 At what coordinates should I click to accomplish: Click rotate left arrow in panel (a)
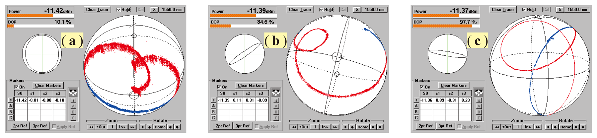(x=171, y=127)
